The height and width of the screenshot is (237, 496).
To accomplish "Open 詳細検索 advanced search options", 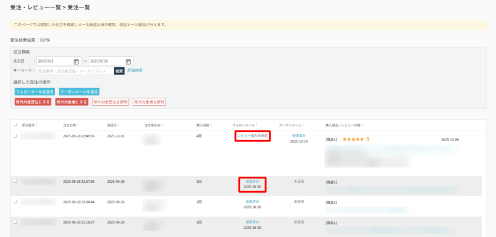I will point(135,71).
